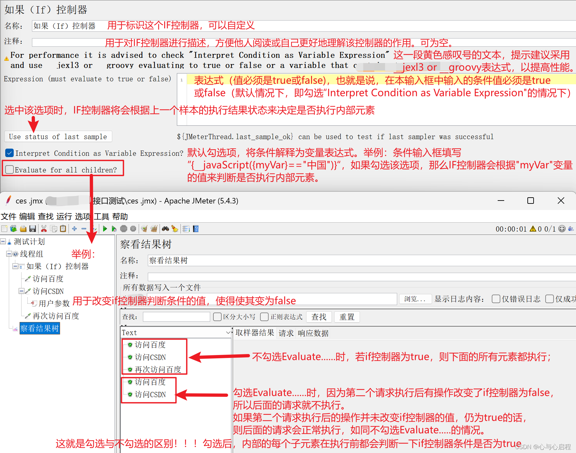This screenshot has height=453, width=576.
Task: Click Use status of last sample button
Action: point(58,137)
